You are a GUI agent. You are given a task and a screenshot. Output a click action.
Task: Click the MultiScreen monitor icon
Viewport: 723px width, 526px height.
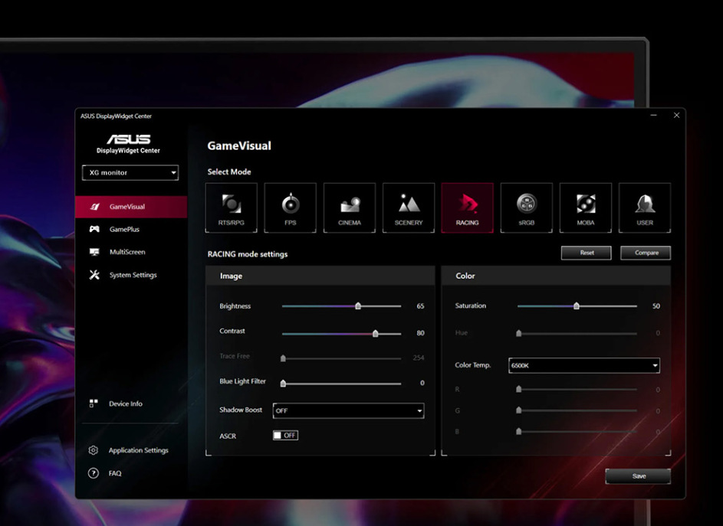pyautogui.click(x=94, y=252)
